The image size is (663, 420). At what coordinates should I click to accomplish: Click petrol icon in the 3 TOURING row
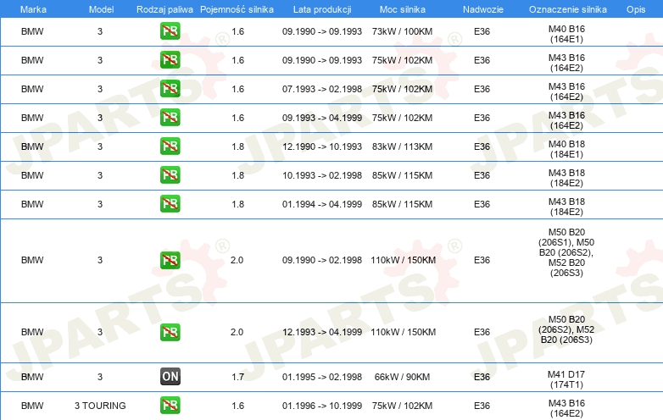point(170,406)
